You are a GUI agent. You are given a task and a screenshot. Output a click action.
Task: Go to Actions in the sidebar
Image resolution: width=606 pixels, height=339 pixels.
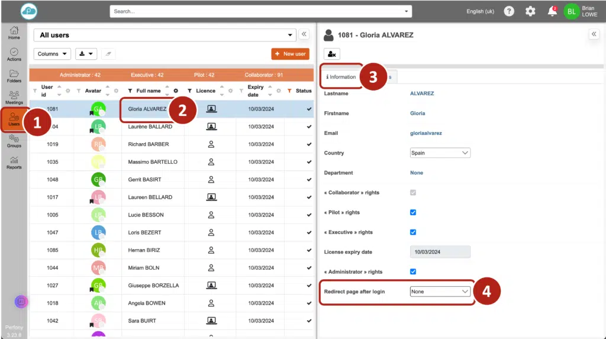[x=14, y=54]
